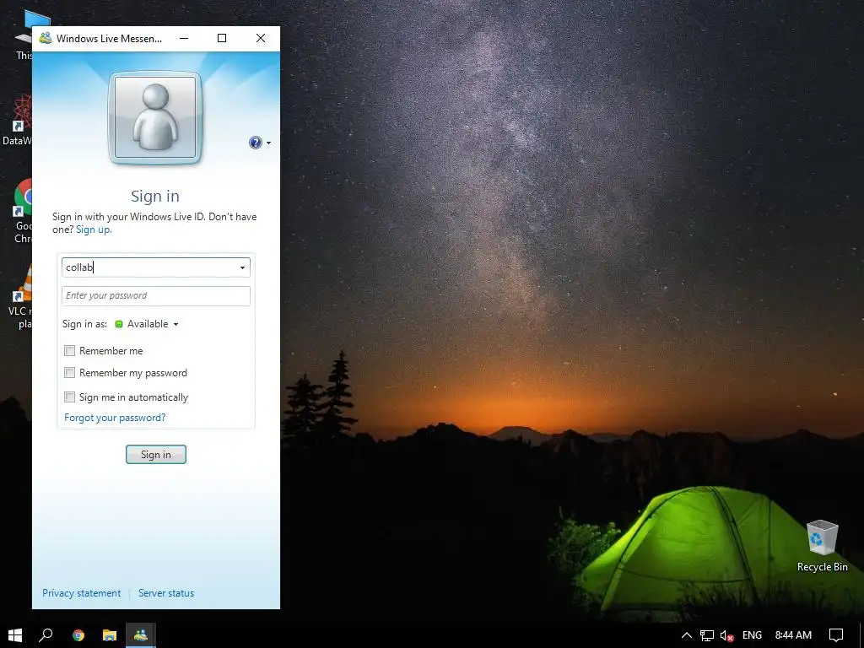
Task: Open the notification Action Center icon
Action: click(x=836, y=635)
